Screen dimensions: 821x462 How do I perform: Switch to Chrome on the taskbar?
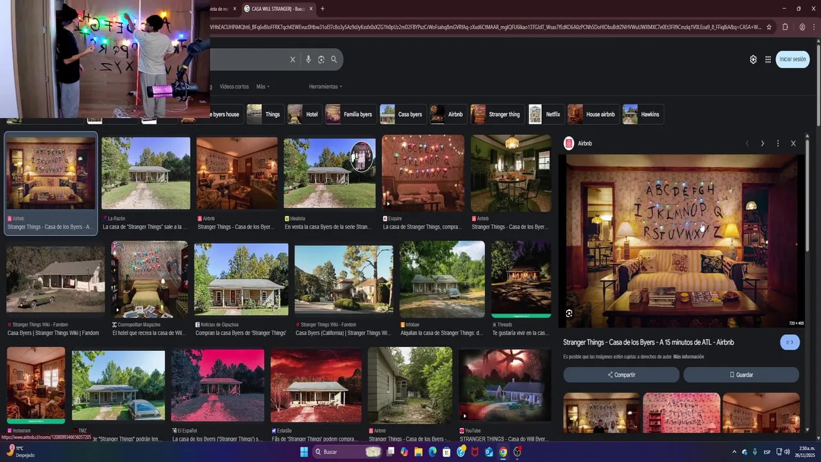click(x=503, y=452)
